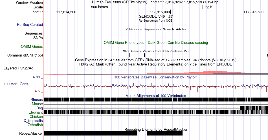Viewport: 268px width, 140px height.
Task: Select the Rhesus species label
Action: click(x=37, y=100)
